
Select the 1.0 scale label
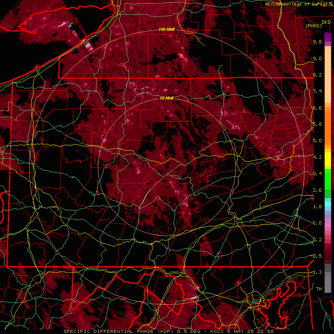317,223
